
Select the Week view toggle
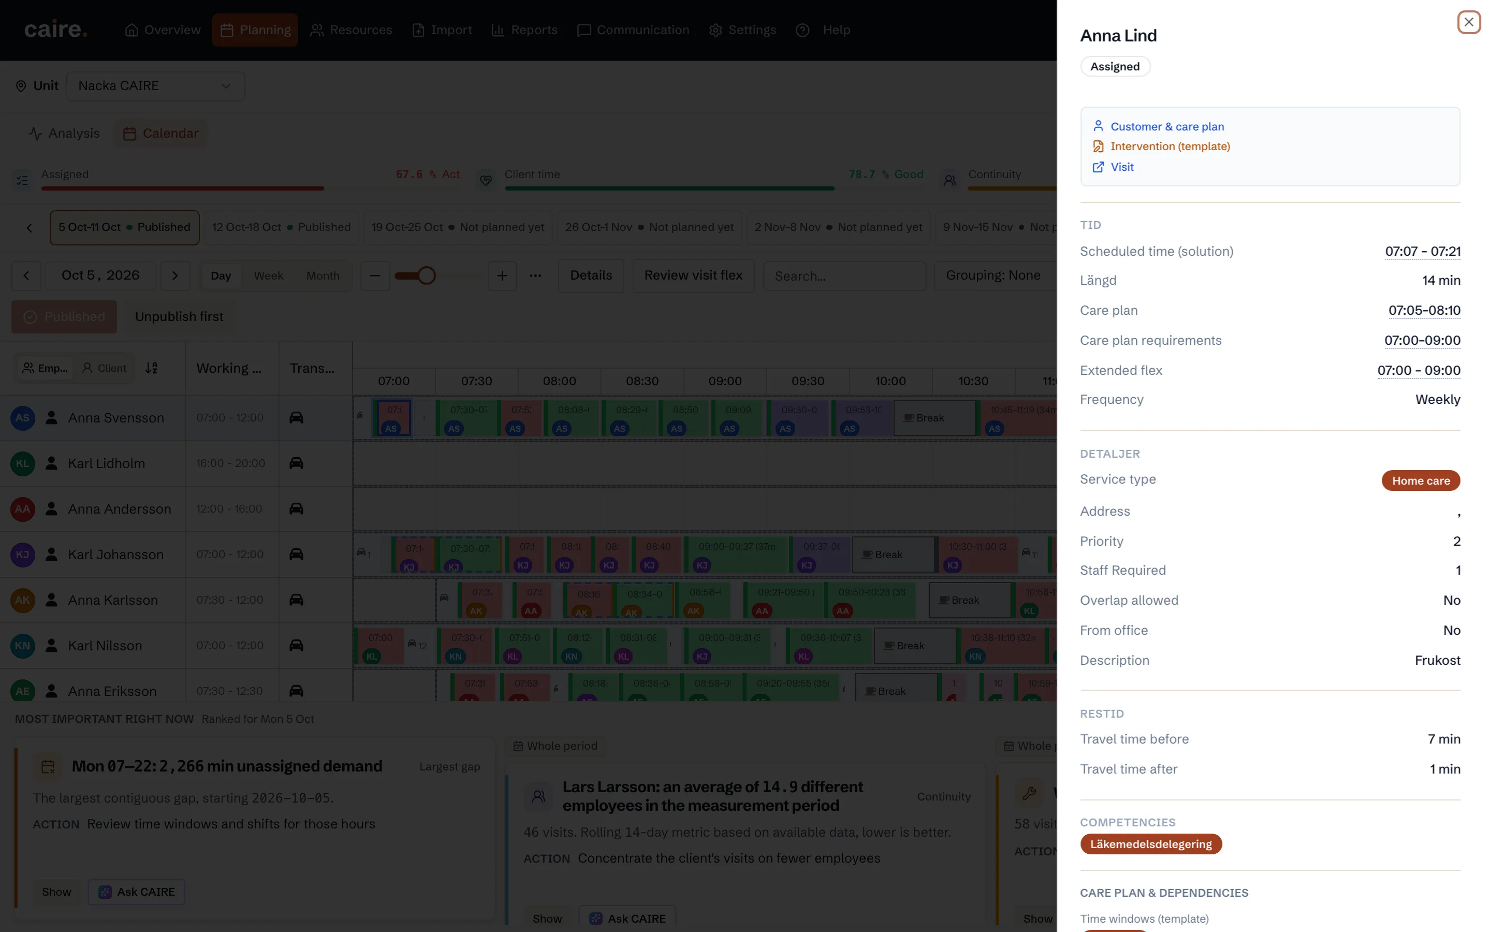coord(269,275)
